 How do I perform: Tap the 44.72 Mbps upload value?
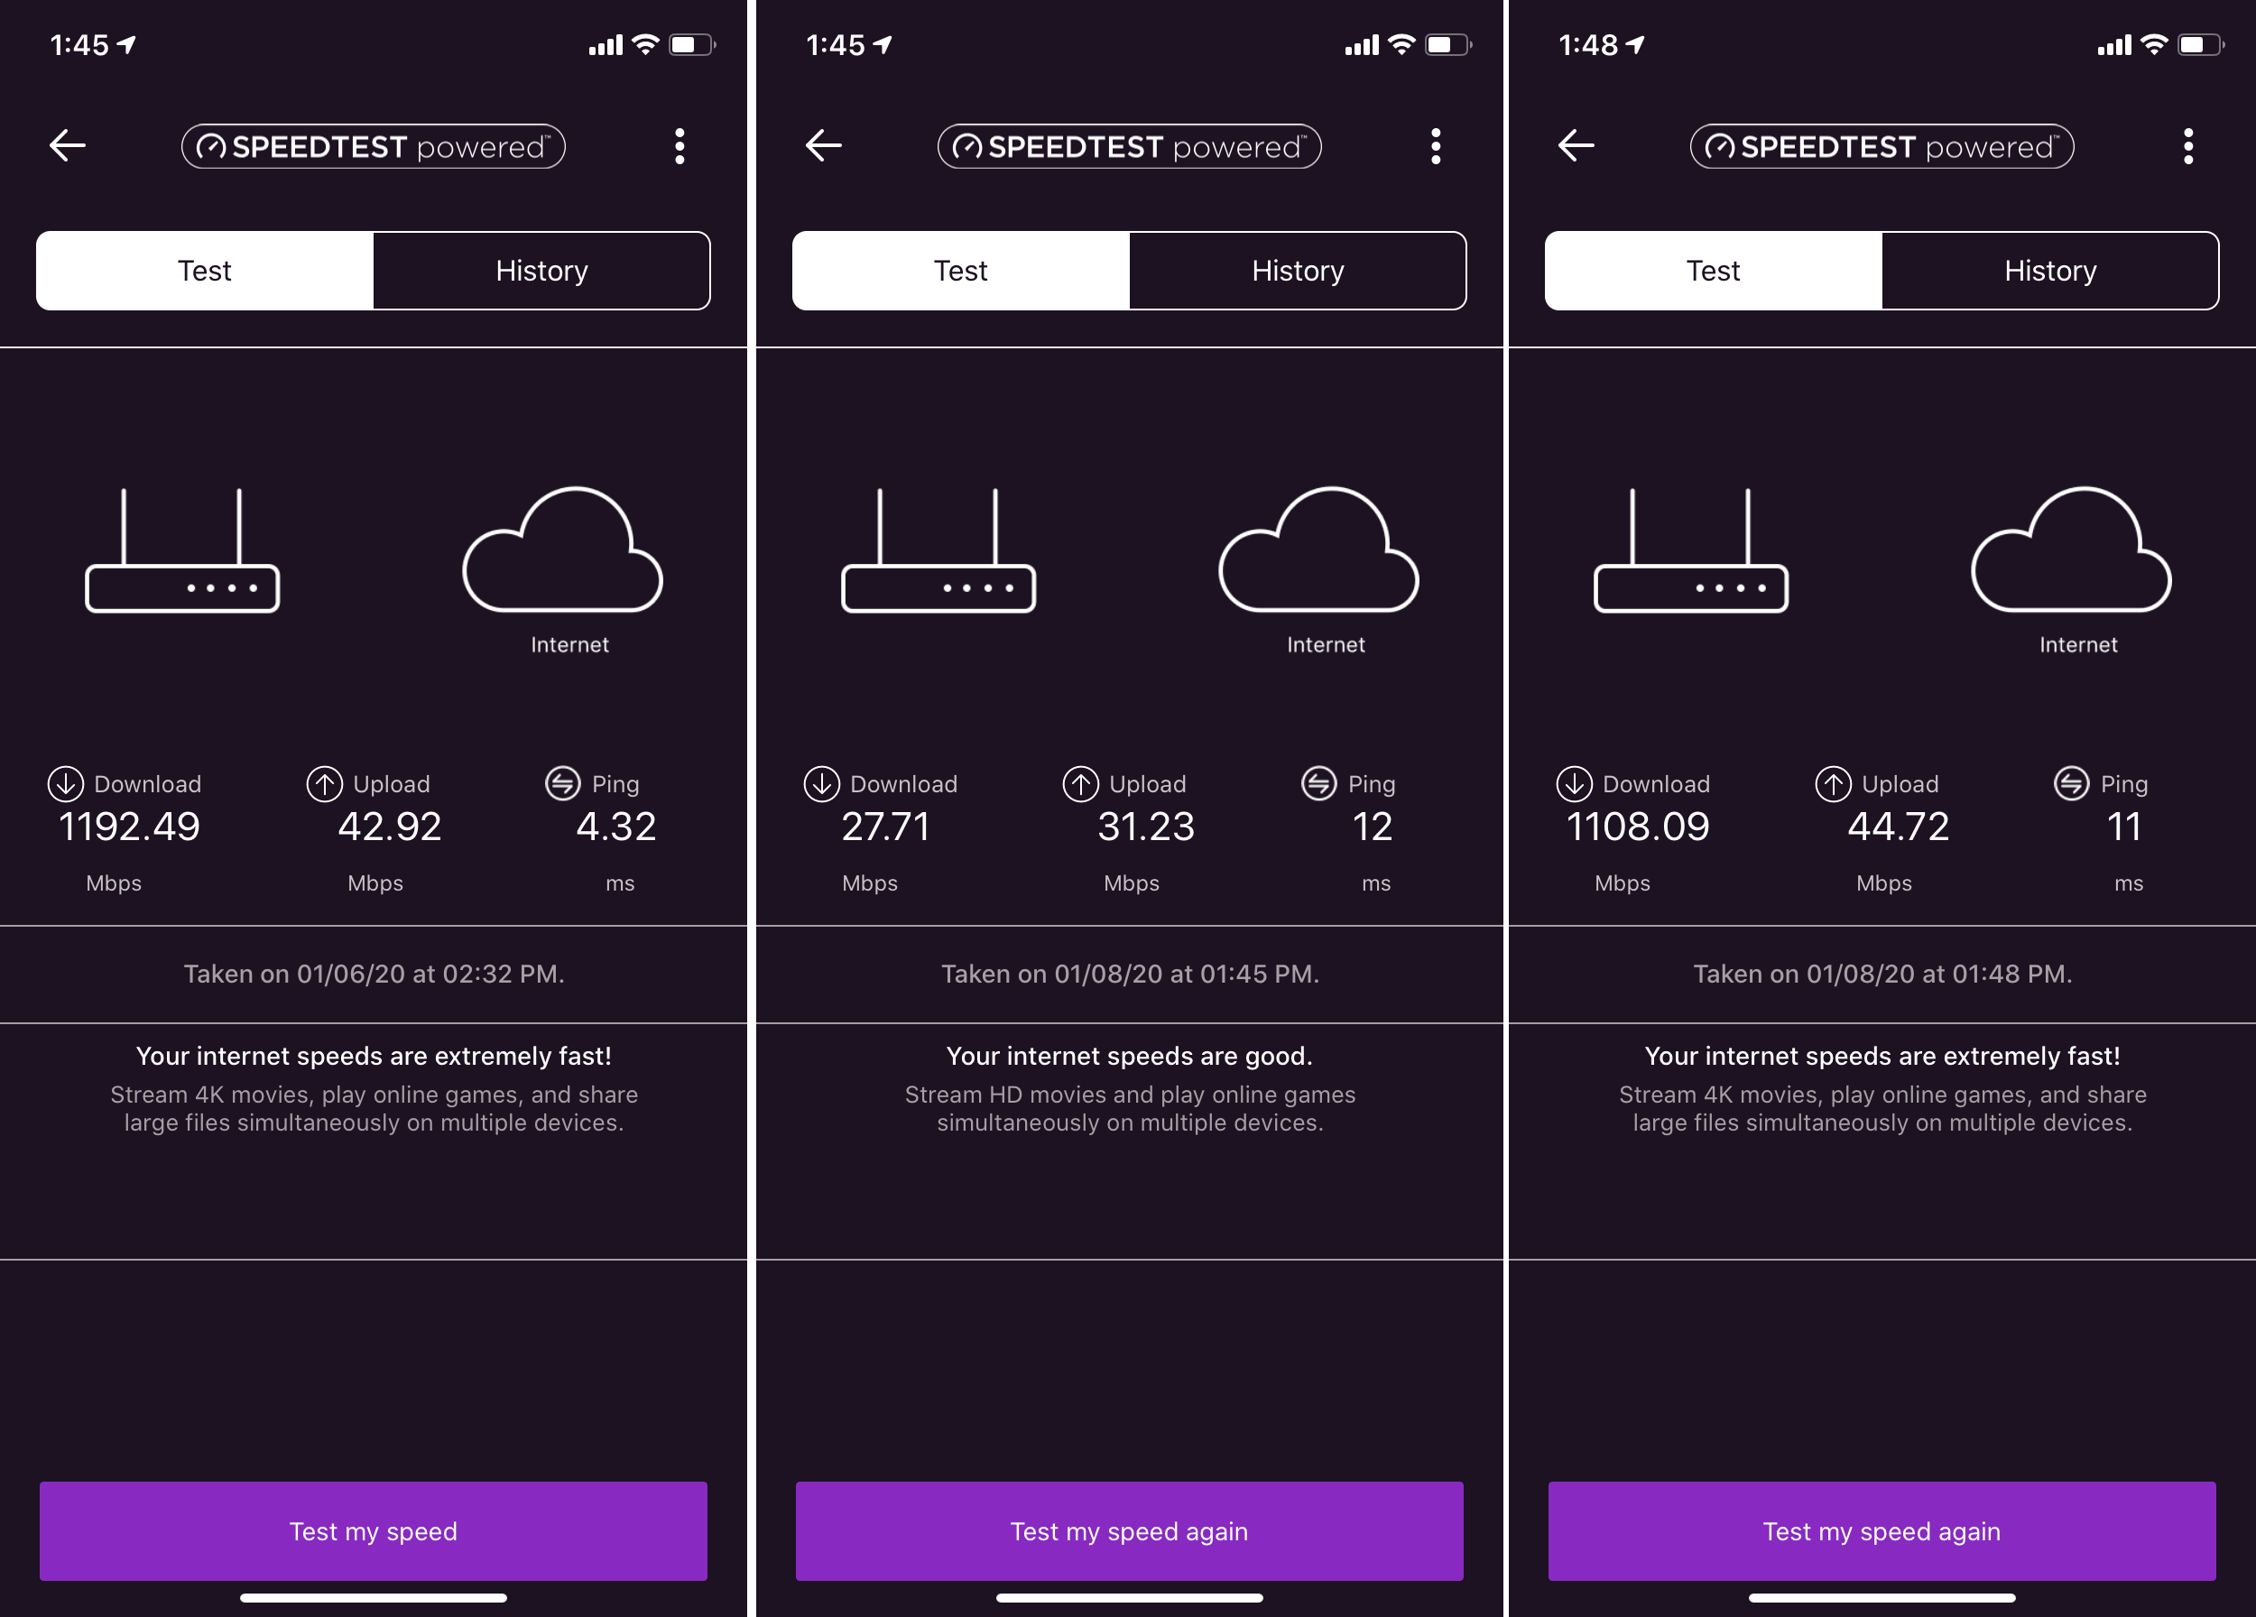click(1897, 827)
